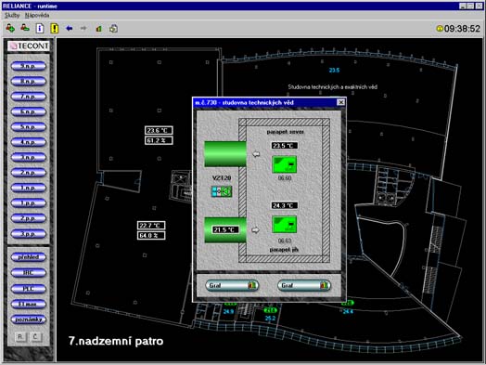Click the 21.5 °C supply air temperature field
486x365 pixels.
(225, 230)
